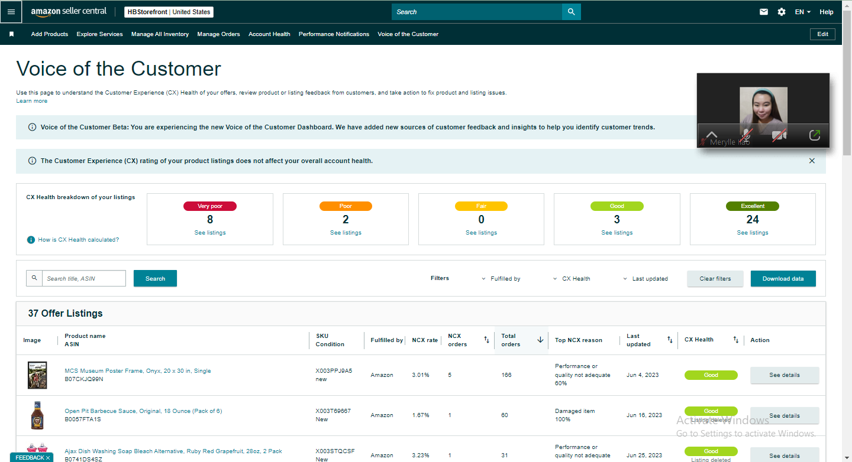Screen dimensions: 852x462
Task: Click the Very poor red badge
Action: pyautogui.click(x=210, y=206)
